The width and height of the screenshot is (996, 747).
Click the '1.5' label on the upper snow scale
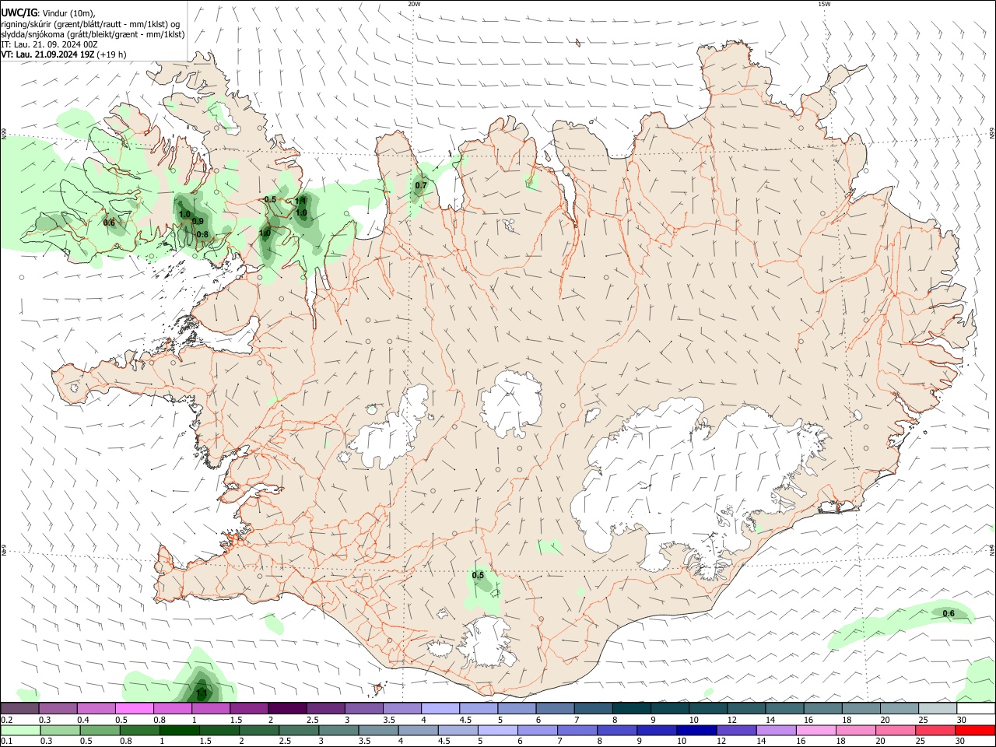[236, 720]
